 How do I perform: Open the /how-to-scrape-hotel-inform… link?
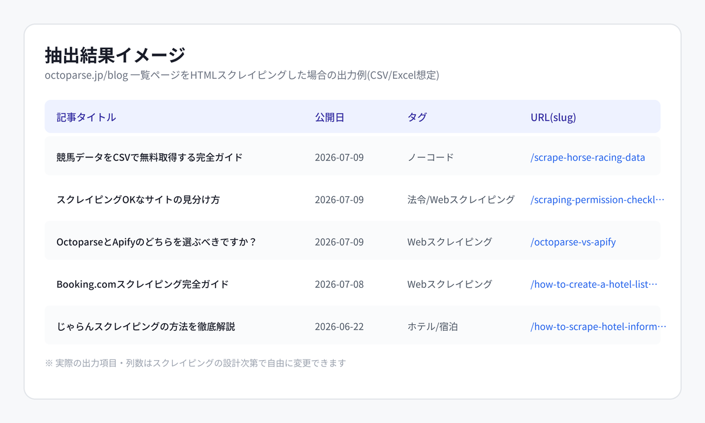598,327
